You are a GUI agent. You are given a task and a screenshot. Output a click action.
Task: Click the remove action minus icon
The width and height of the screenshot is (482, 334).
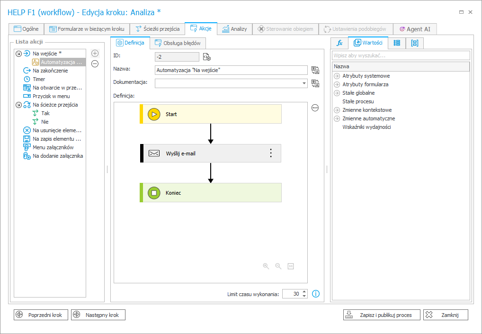tap(95, 64)
